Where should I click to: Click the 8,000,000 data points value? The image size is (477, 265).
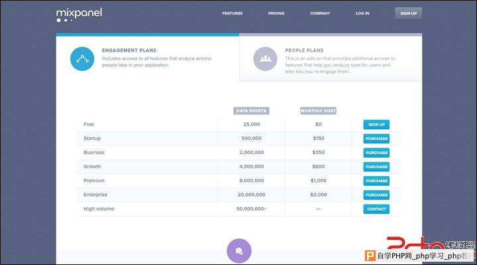[x=252, y=180]
